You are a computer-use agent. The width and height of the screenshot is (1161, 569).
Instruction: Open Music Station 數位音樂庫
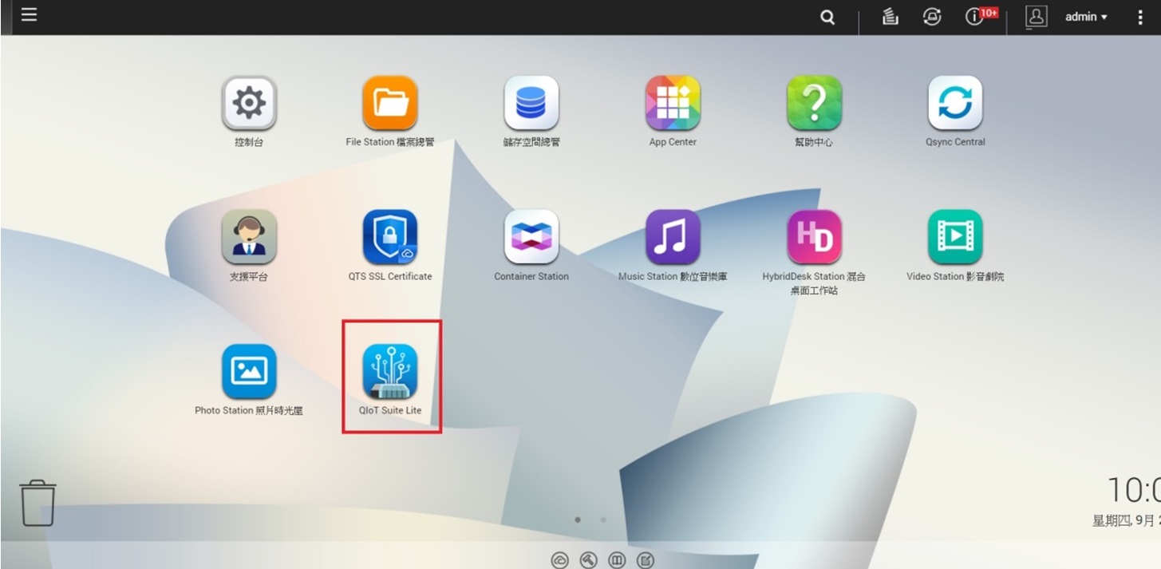click(x=673, y=237)
